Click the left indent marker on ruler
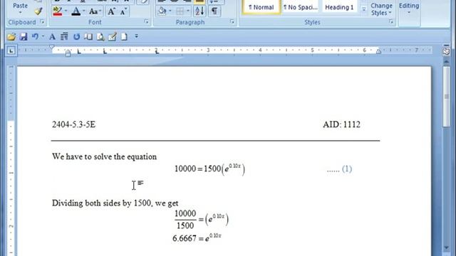 point(68,53)
